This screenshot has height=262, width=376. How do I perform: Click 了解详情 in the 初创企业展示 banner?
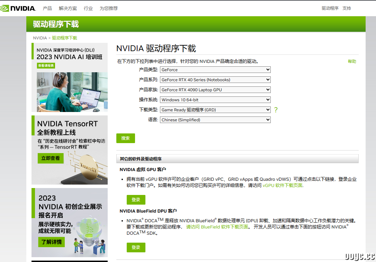(52, 242)
